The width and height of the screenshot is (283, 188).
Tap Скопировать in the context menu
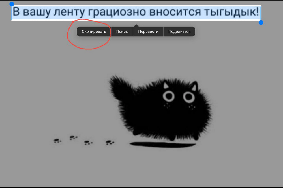point(94,32)
